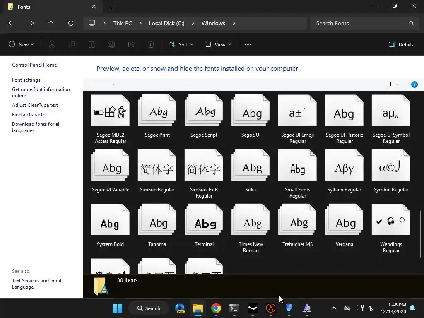Expand chevron after Windows breadcrumb

point(234,23)
